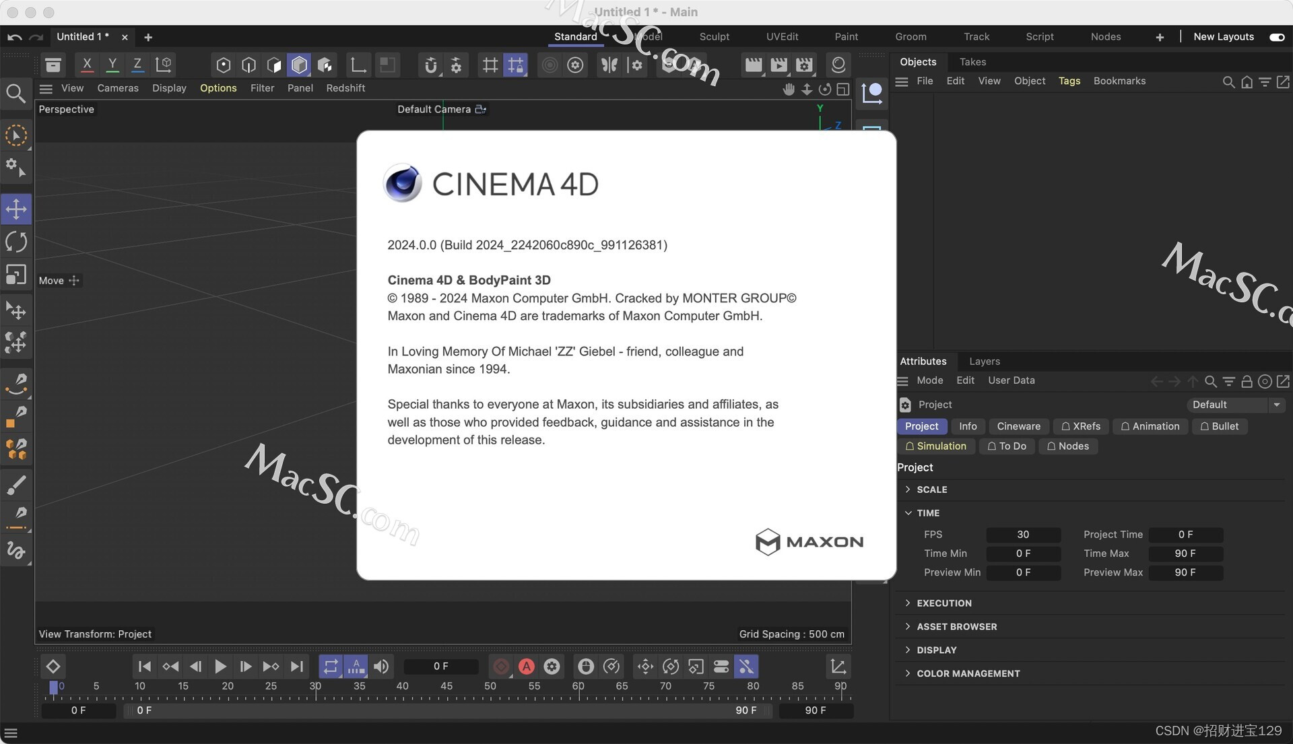
Task: Search in the Object Manager
Action: point(1228,82)
